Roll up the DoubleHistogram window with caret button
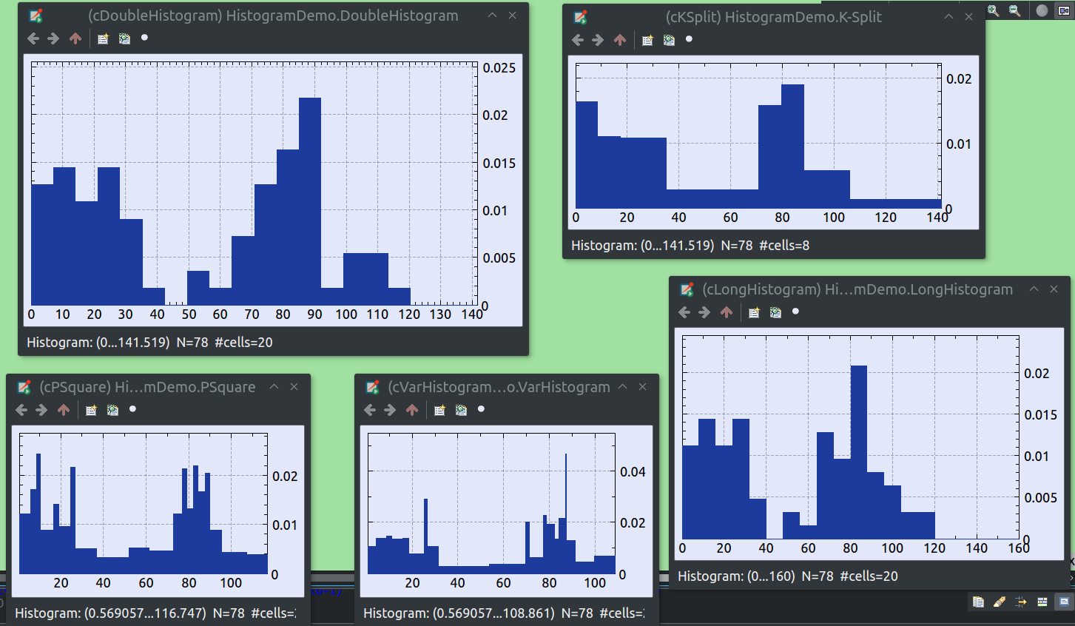1075x626 pixels. pos(492,16)
